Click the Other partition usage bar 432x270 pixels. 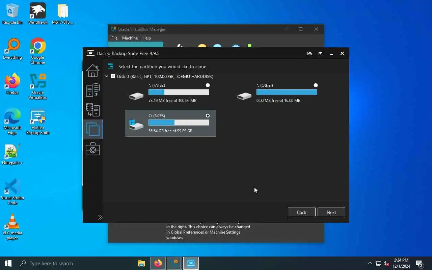(287, 92)
